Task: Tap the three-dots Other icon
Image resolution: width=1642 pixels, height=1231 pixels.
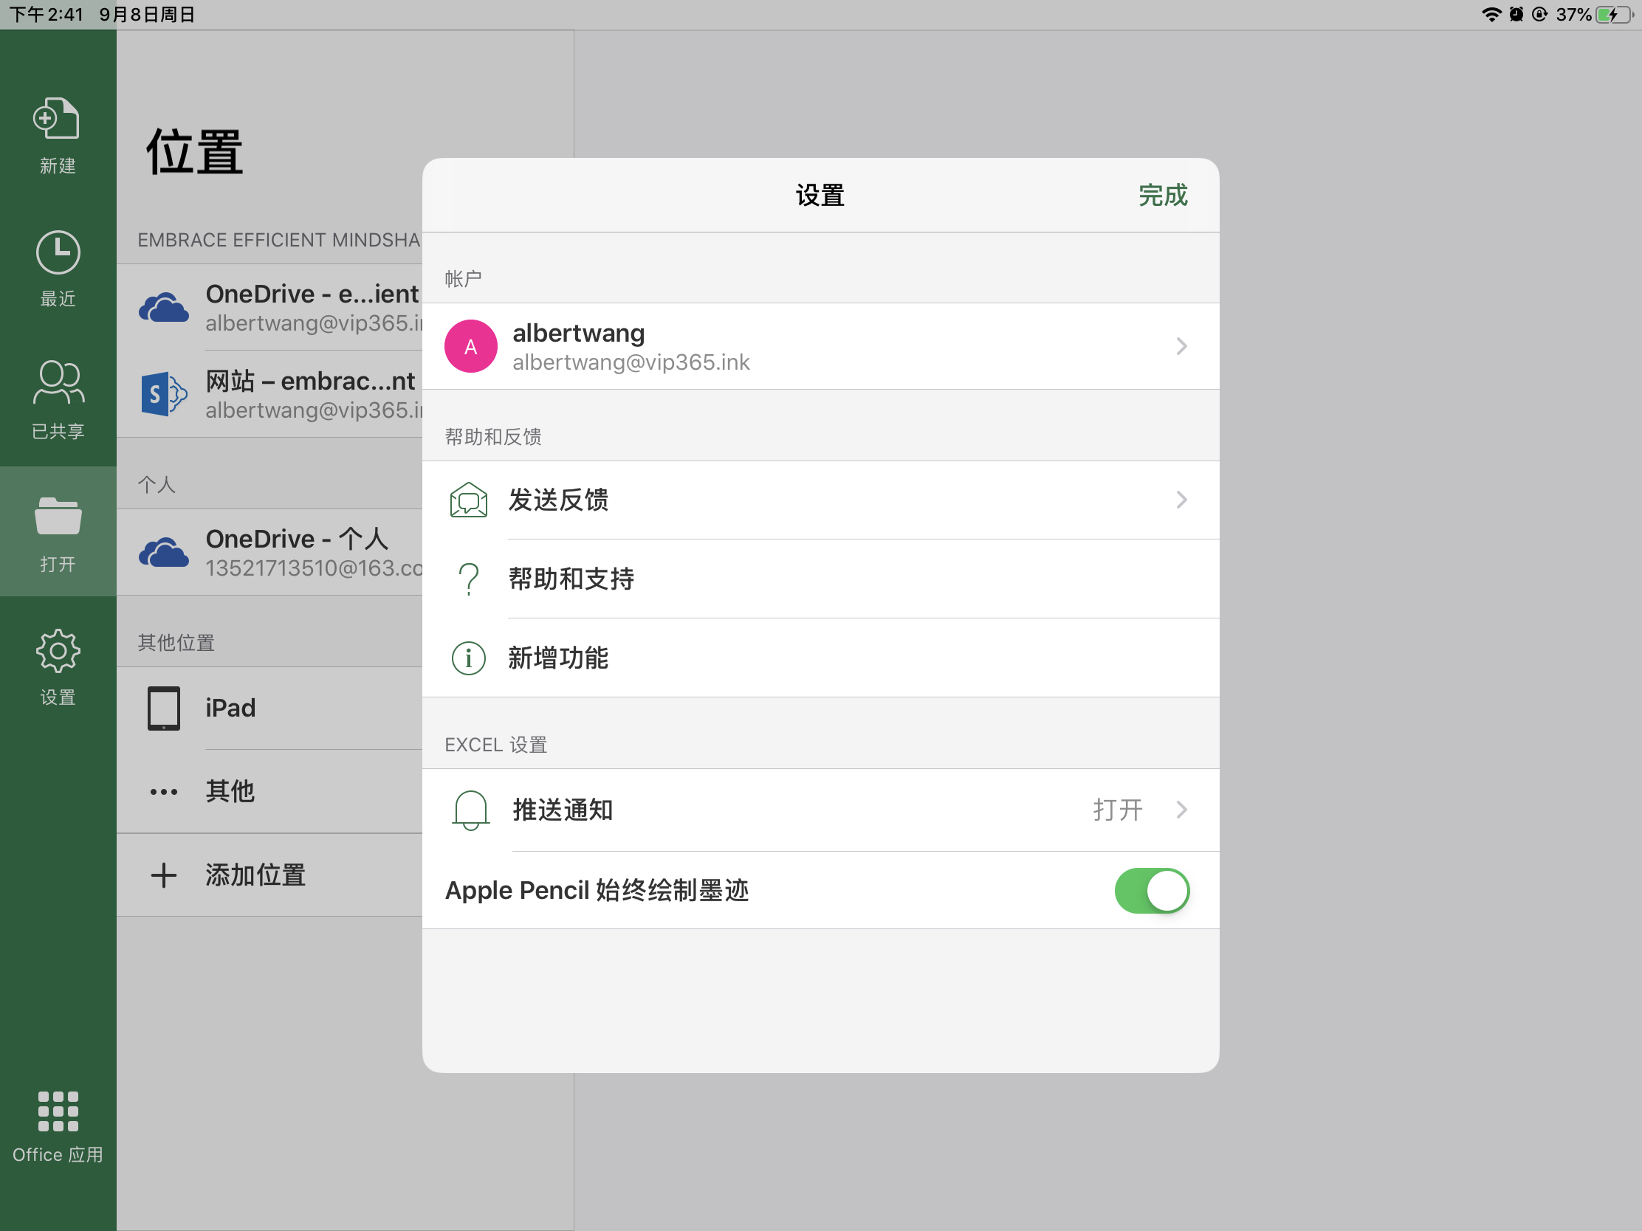Action: pyautogui.click(x=163, y=792)
